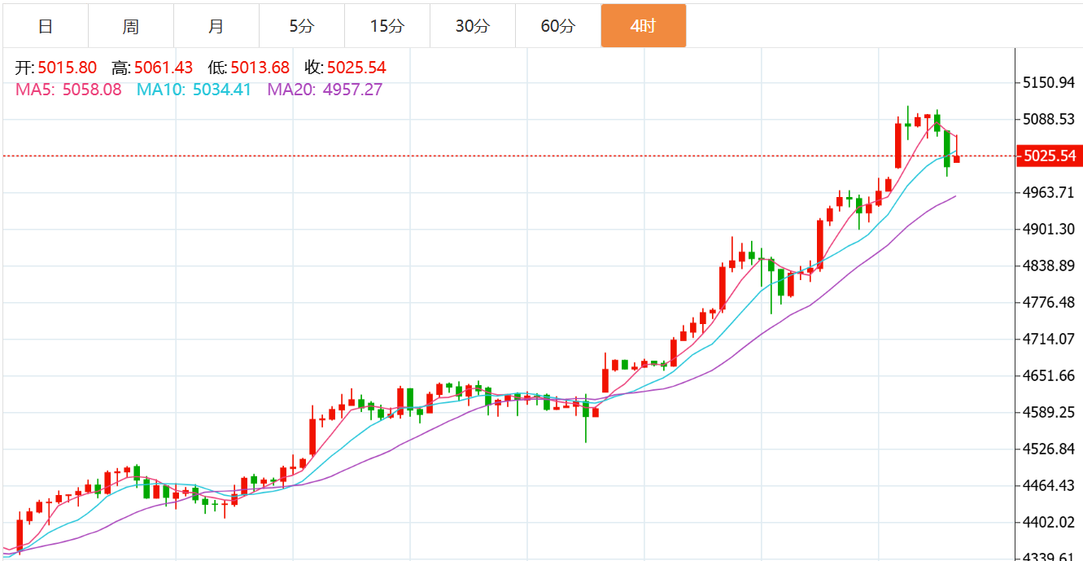Viewport: 1083px width, 561px height.
Task: Select the 周 weekly chart tab
Action: [x=131, y=26]
